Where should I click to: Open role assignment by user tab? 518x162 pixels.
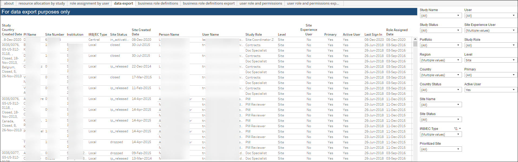pos(89,3)
